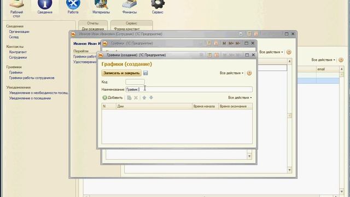Click help icon in the main list area
Image resolution: width=350 pixels, height=197 pixels.
coord(341,60)
